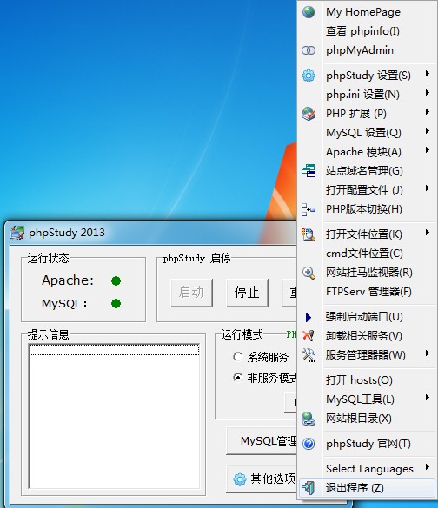Expand the 服务管理器(W) submenu arrow
This screenshot has height=508, width=438.
tap(428, 353)
